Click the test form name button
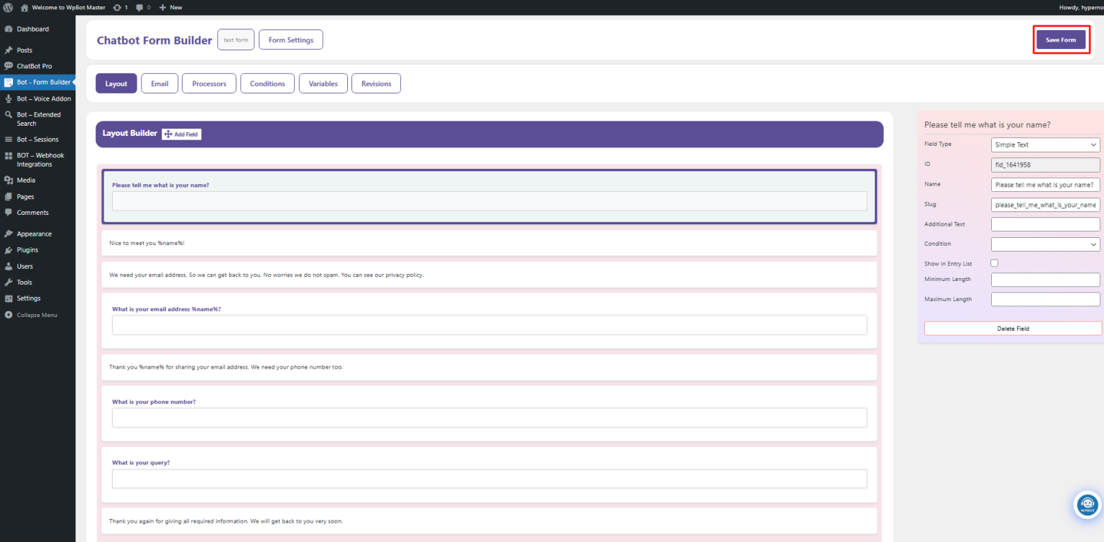The width and height of the screenshot is (1104, 542). (236, 40)
